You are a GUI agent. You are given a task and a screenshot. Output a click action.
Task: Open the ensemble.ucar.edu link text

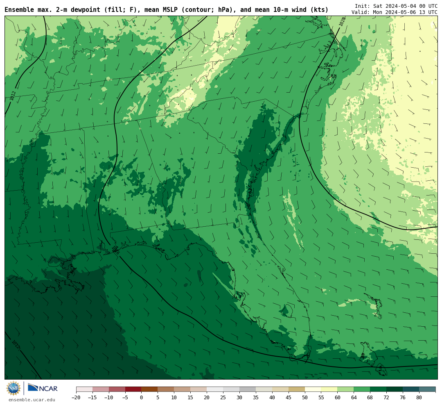click(32, 400)
